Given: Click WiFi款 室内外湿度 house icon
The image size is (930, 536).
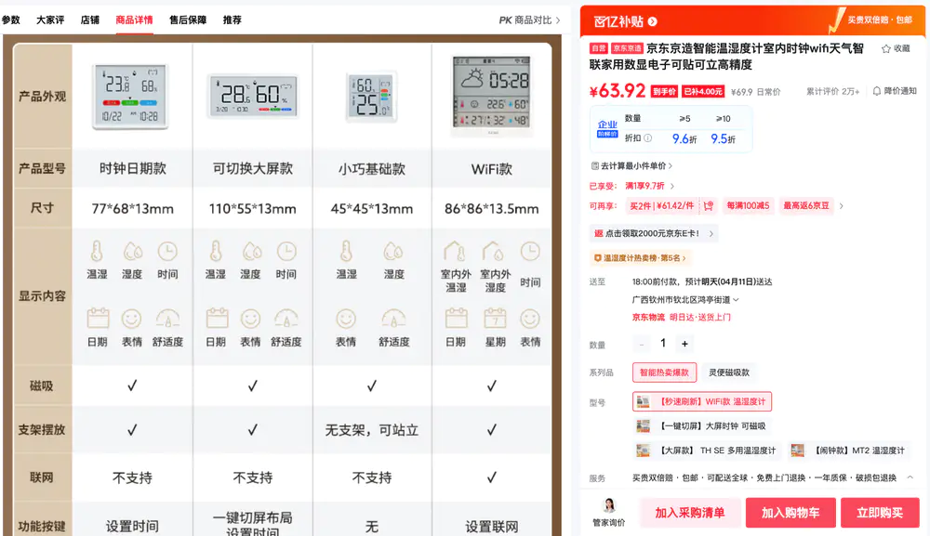Looking at the screenshot, I should coord(494,251).
